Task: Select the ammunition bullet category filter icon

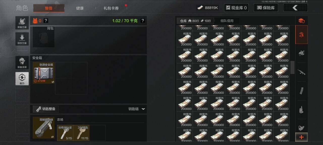Action: 301,110
